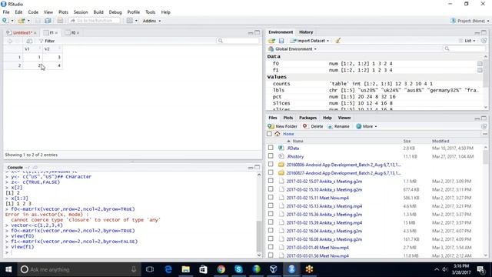Click the Home folder icon in Files
Screen dimensions: 492x277
click(277, 134)
